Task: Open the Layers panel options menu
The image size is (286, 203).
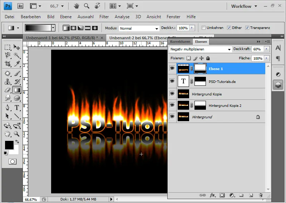Action: [267, 41]
